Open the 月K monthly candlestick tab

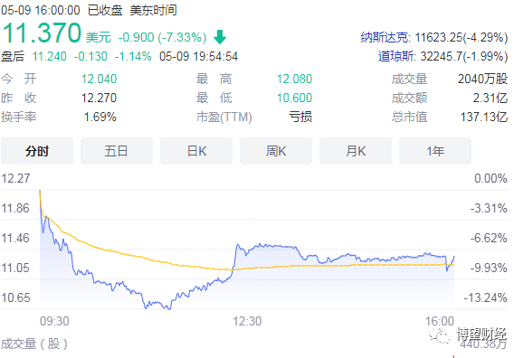pyautogui.click(x=356, y=151)
